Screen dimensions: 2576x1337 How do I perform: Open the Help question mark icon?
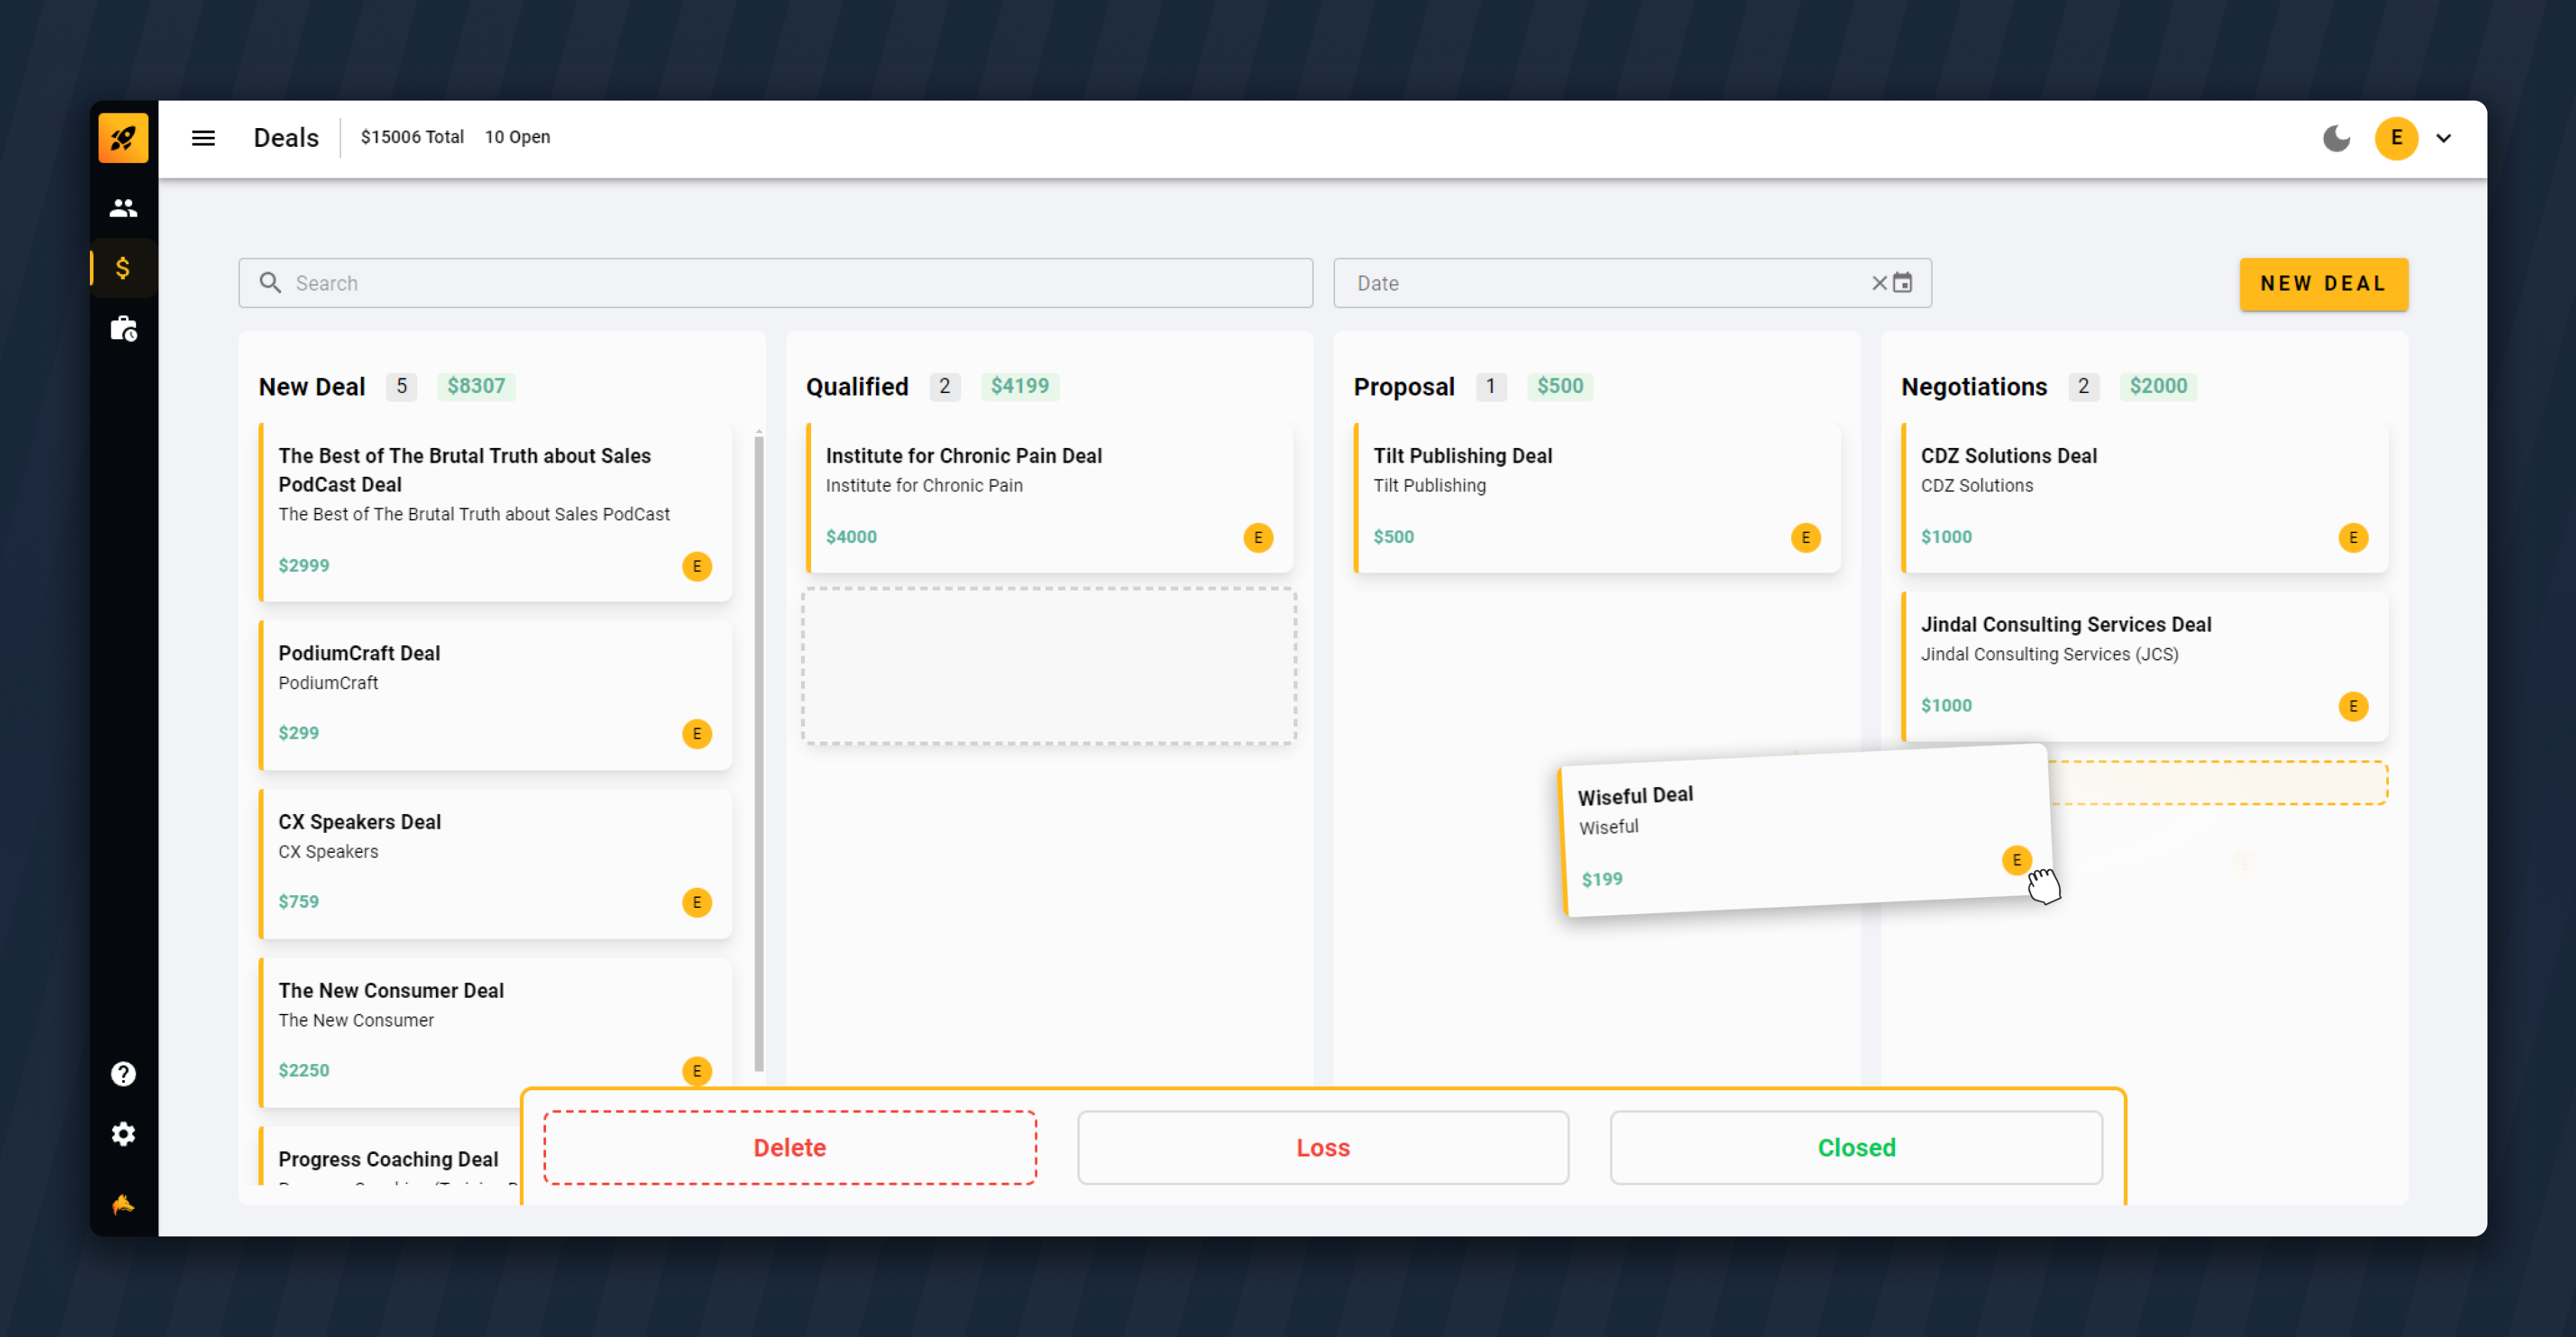[x=123, y=1074]
